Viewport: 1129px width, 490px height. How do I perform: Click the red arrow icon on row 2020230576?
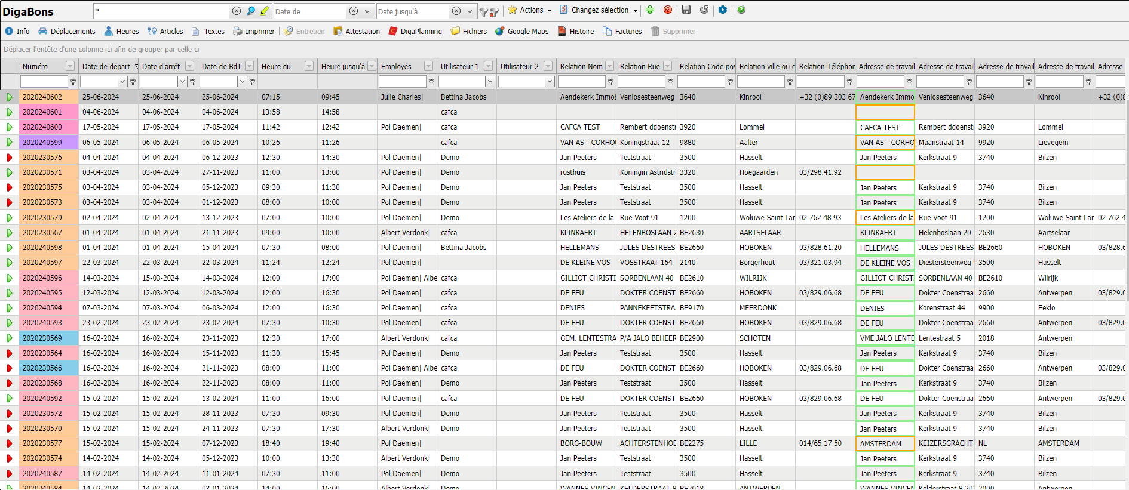pyautogui.click(x=10, y=158)
